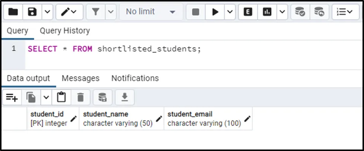The height and width of the screenshot is (151, 364).
Task: Expand the execute options dropdown arrow
Action: click(230, 12)
